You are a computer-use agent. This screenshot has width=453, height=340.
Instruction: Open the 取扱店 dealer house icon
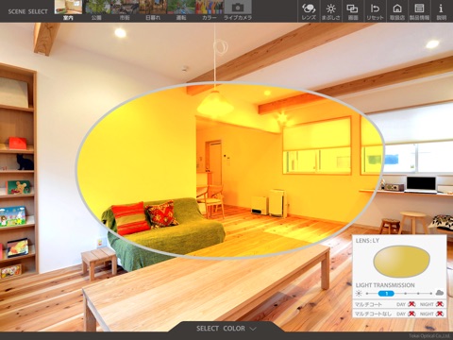(x=397, y=11)
